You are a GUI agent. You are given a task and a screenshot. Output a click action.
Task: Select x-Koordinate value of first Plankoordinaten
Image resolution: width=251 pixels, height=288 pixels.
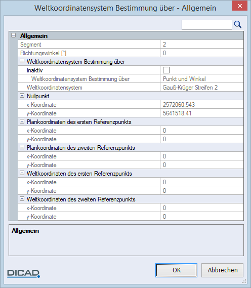point(202,131)
